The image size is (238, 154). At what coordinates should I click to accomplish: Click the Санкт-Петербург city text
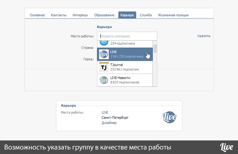(115, 118)
